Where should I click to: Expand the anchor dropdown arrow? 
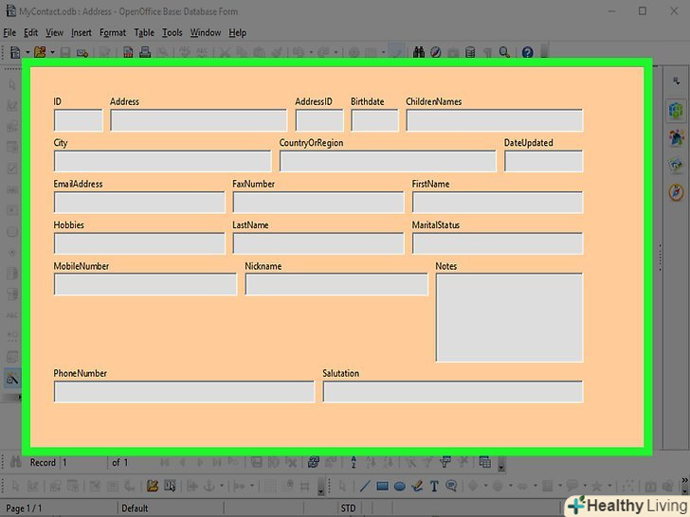(222, 486)
